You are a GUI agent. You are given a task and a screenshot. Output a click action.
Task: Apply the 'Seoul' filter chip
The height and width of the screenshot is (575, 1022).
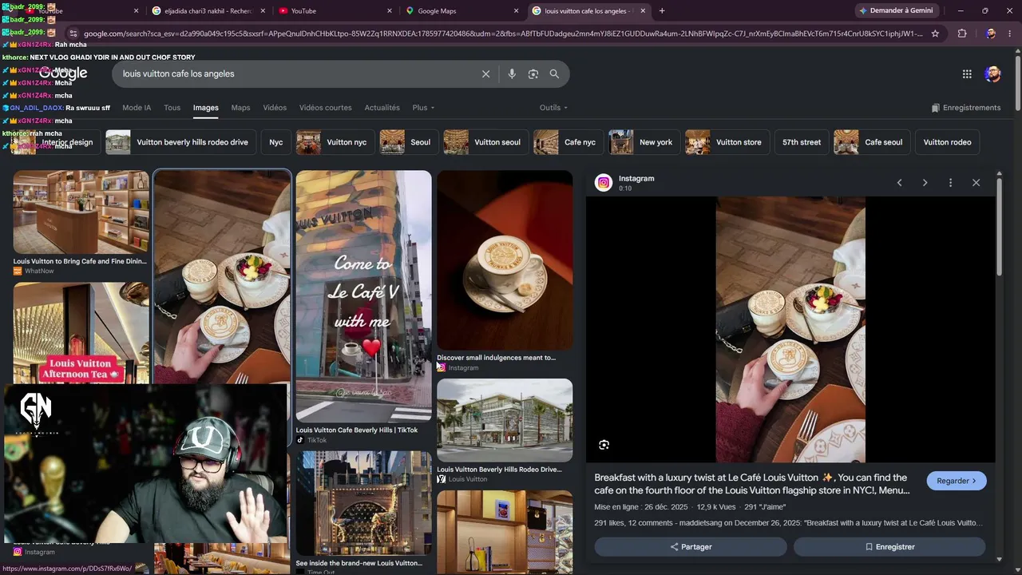[409, 142]
